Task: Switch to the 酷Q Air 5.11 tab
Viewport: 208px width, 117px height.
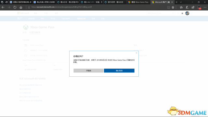Action: point(92,2)
